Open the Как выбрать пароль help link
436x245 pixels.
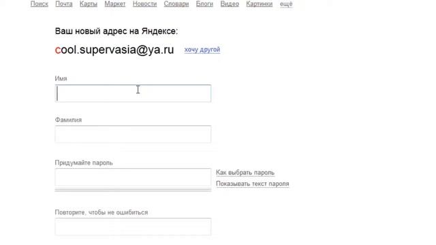(245, 172)
